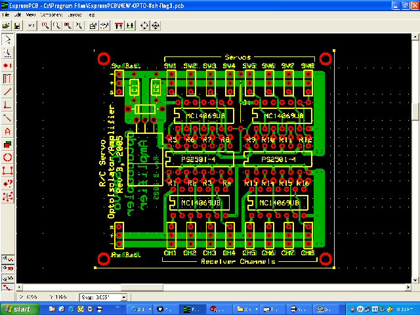This screenshot has height=315, width=420.
Task: Click the Internet Explorer quick launch icon
Action: click(71, 309)
